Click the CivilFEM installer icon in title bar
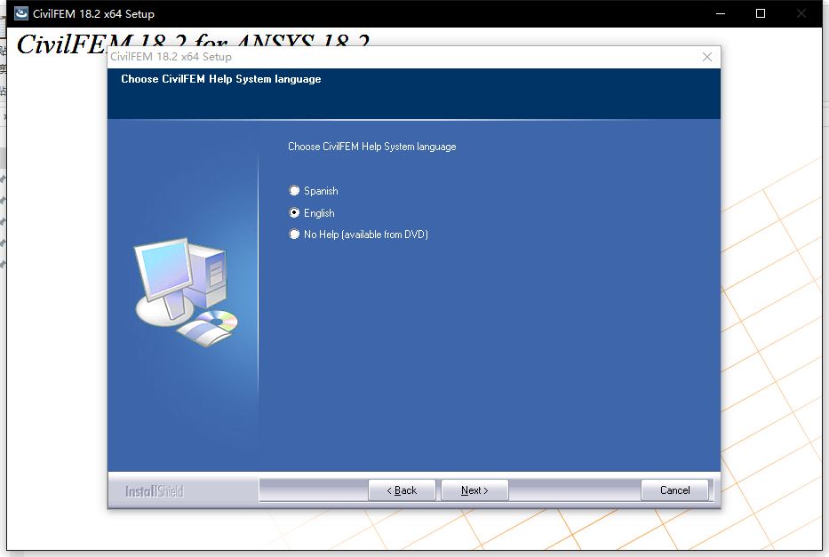Screen dimensions: 829x557 (21, 13)
